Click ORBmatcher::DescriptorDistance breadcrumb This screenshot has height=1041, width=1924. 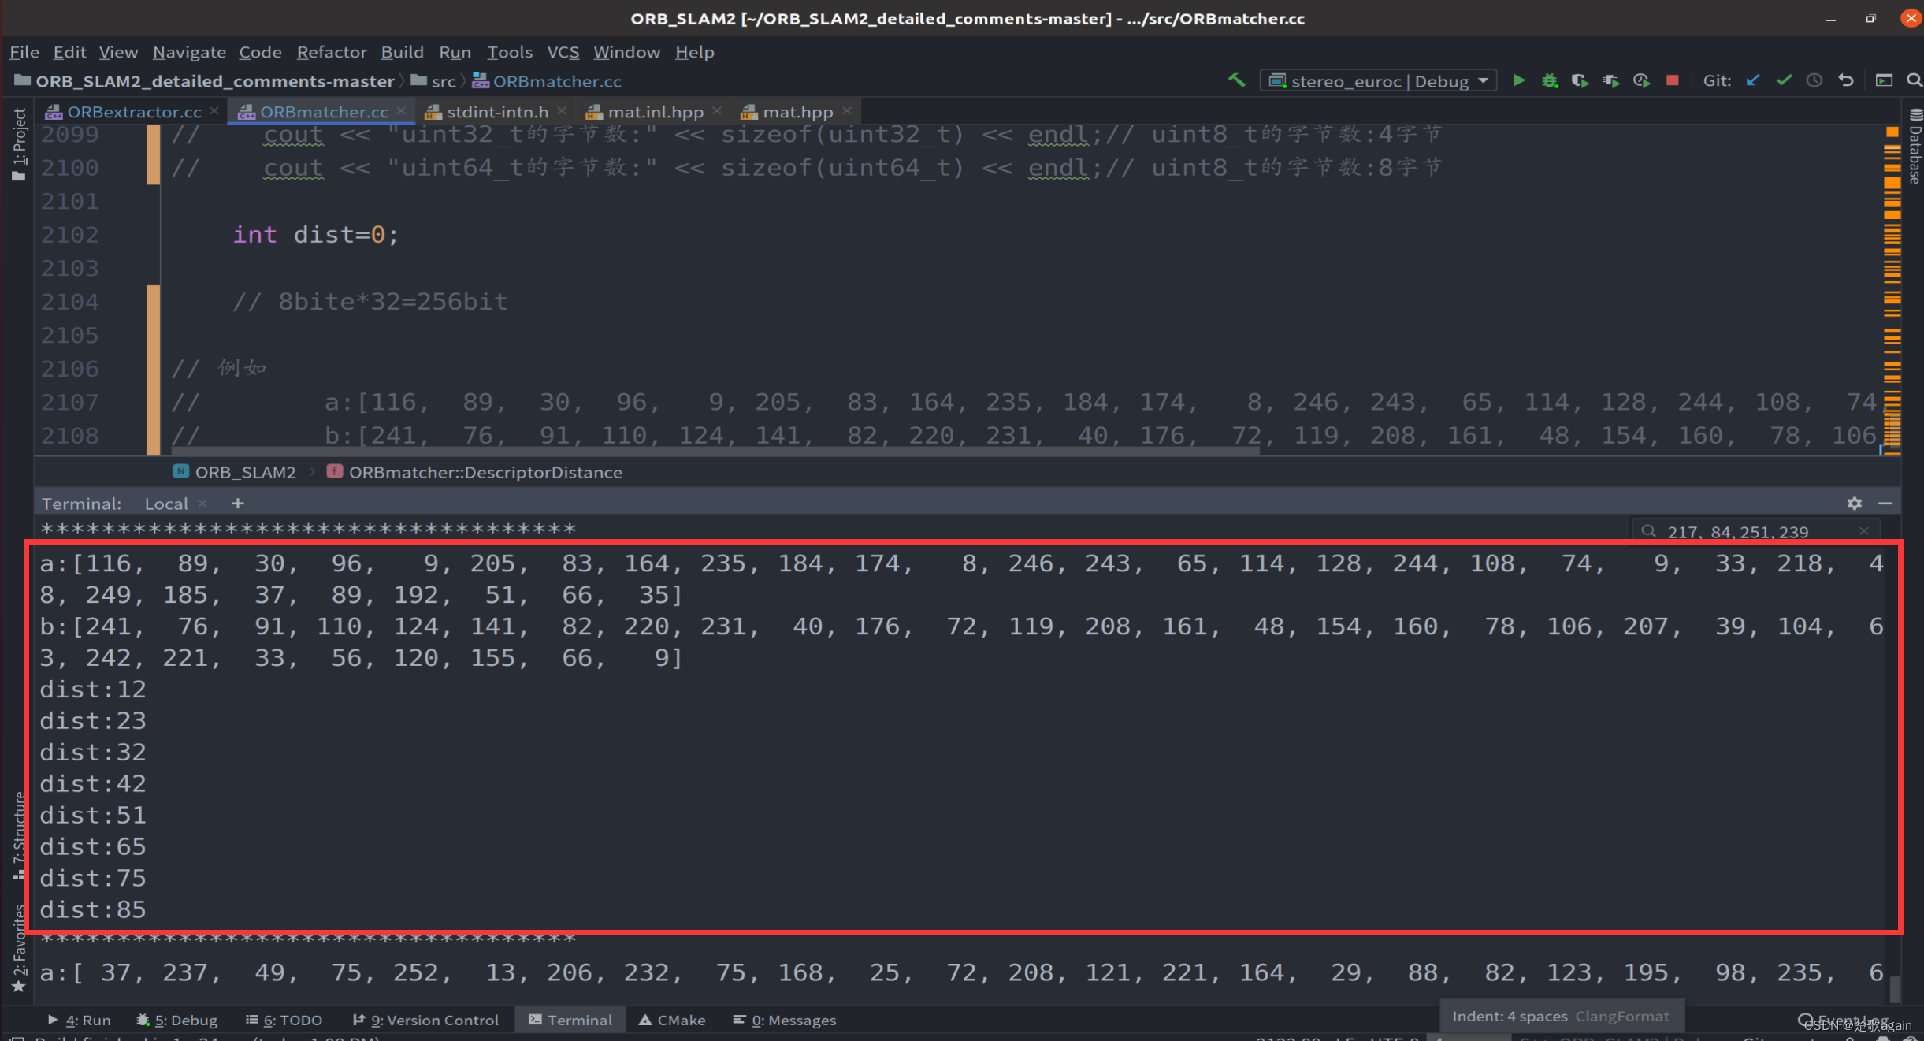[x=485, y=472]
